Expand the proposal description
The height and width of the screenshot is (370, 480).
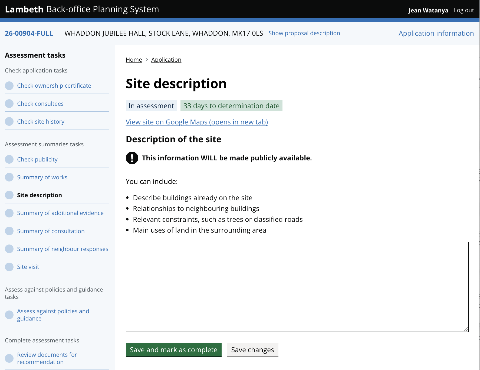click(x=304, y=33)
